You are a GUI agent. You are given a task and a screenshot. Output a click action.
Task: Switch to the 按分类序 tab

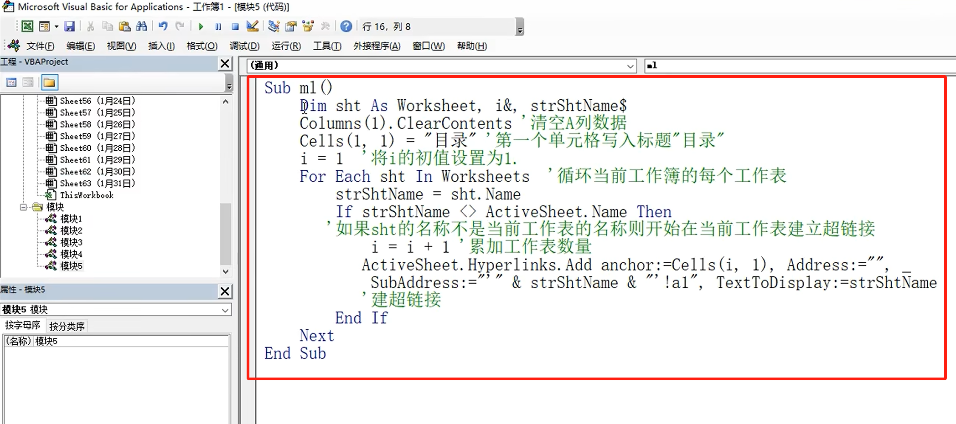pyautogui.click(x=67, y=326)
